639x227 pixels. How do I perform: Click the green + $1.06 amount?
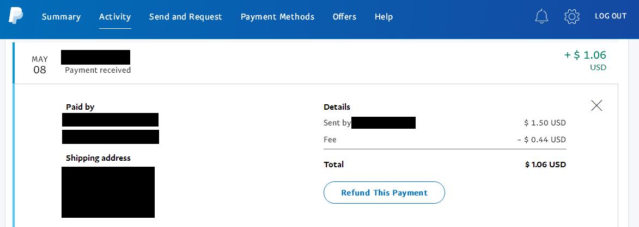585,55
